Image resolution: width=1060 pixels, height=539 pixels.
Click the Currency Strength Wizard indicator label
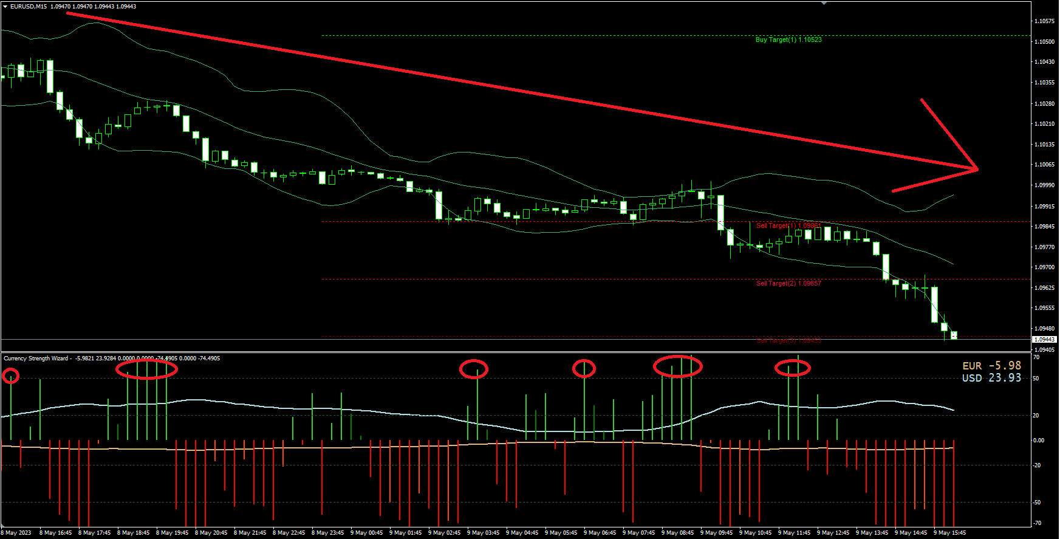36,359
